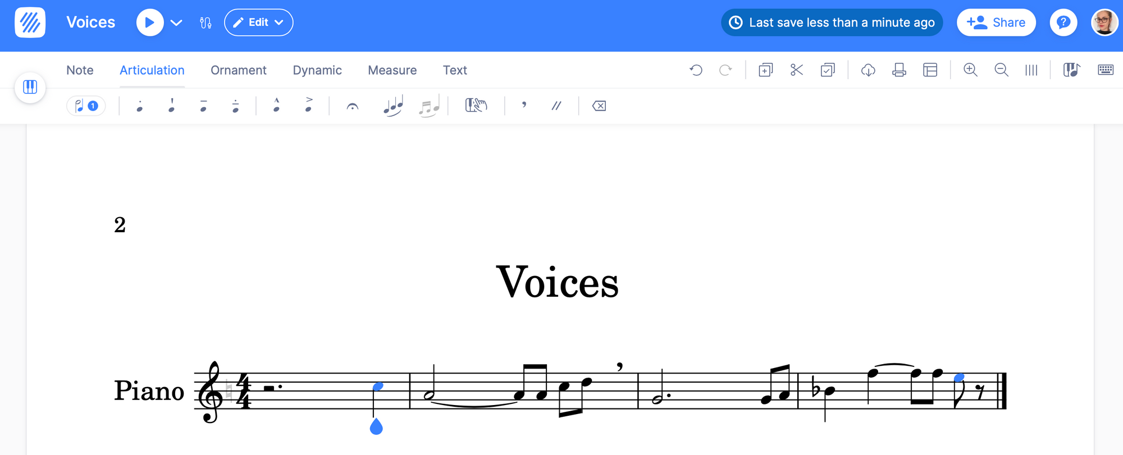Open the page layout settings icon

pos(930,70)
